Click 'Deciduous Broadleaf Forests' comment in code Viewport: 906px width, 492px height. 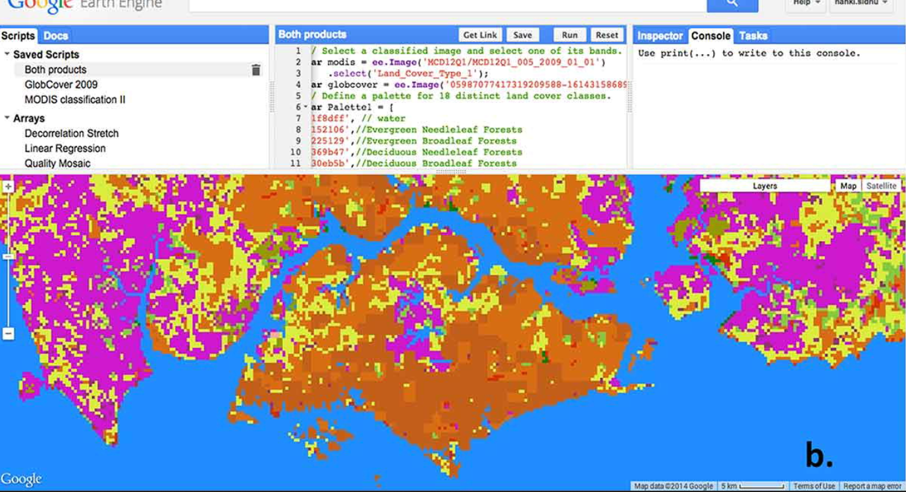[437, 163]
